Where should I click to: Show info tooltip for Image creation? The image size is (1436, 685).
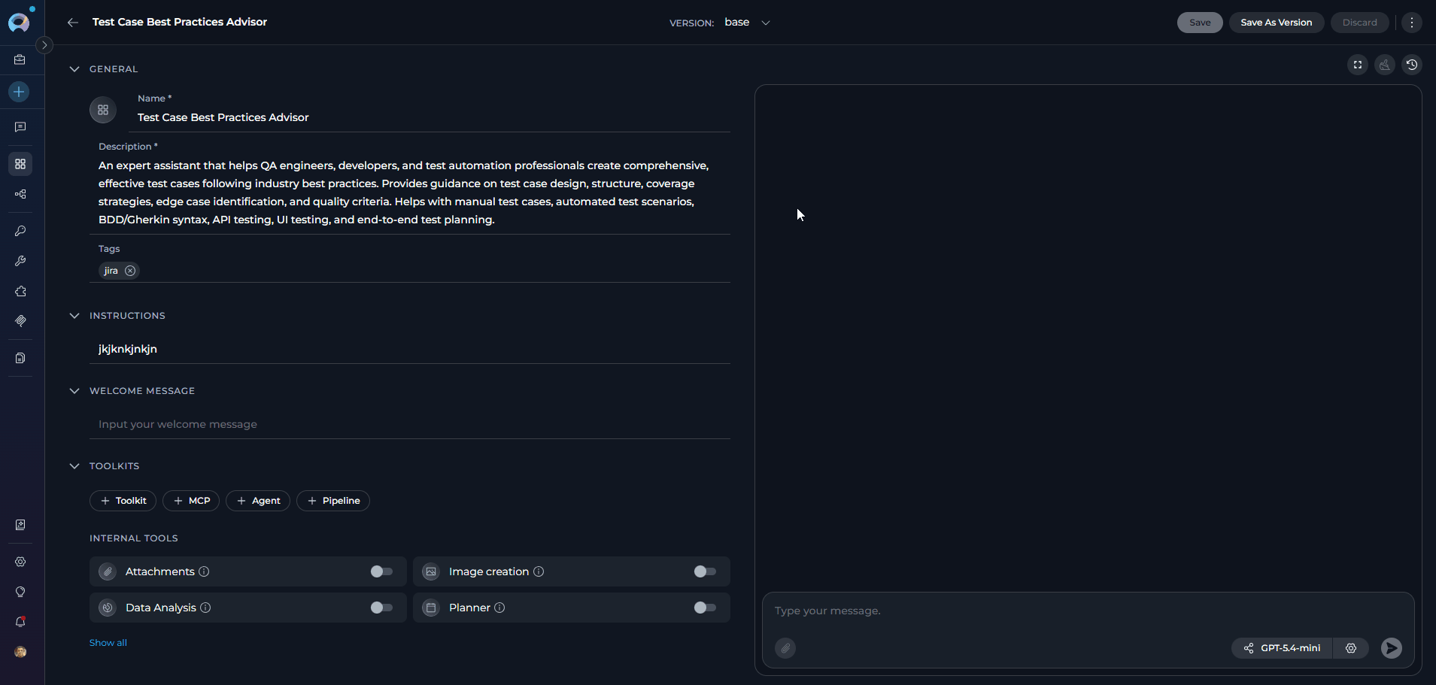point(539,571)
